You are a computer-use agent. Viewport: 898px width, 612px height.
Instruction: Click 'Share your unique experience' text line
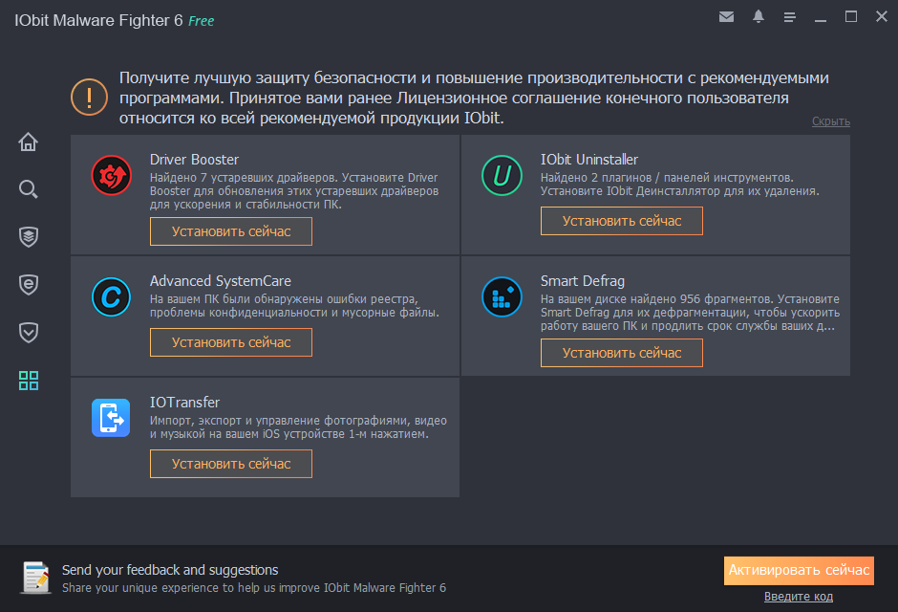click(x=254, y=588)
